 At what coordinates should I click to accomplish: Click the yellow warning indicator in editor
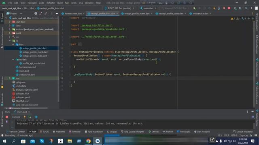tap(233, 19)
